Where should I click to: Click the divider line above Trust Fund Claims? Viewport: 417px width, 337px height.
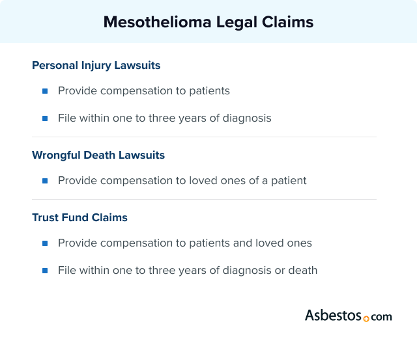pos(204,200)
